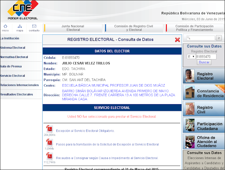This screenshot has height=170, width=225.
Task: Click Oficina de Atención al Ciudadano title
Action: (207, 142)
